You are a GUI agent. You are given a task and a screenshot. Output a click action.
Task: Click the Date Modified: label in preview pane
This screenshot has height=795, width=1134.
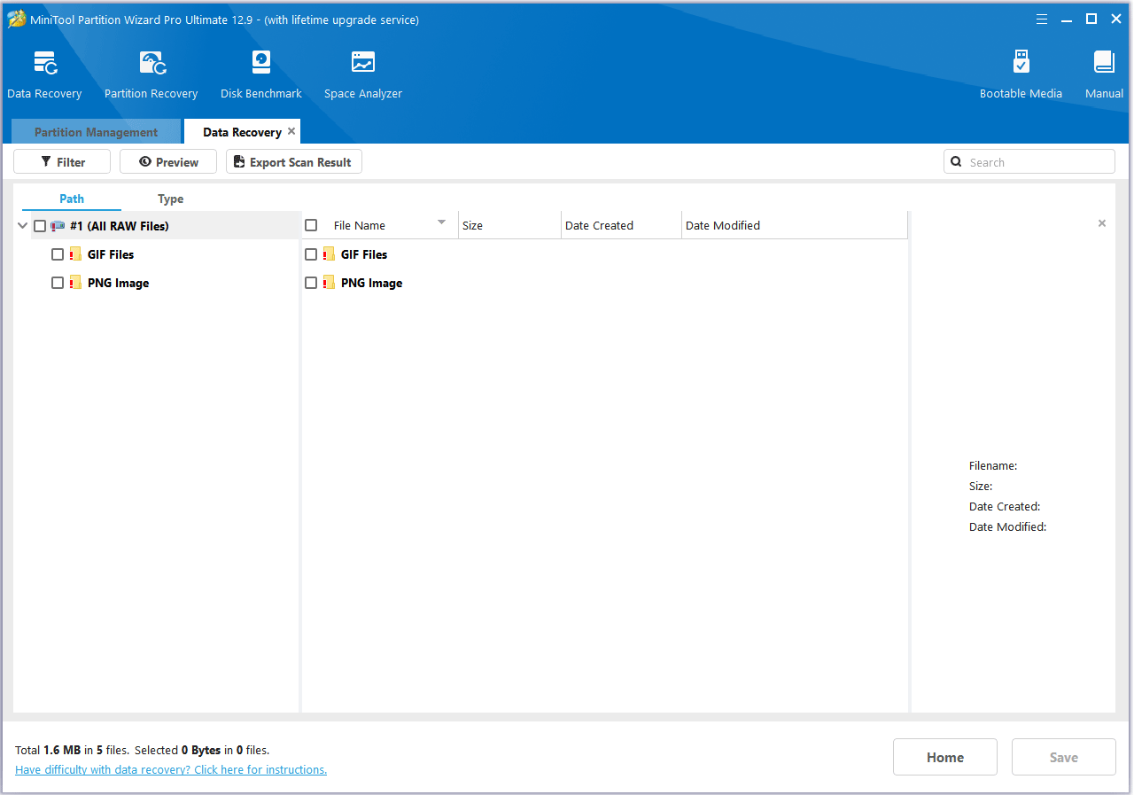[1007, 526]
